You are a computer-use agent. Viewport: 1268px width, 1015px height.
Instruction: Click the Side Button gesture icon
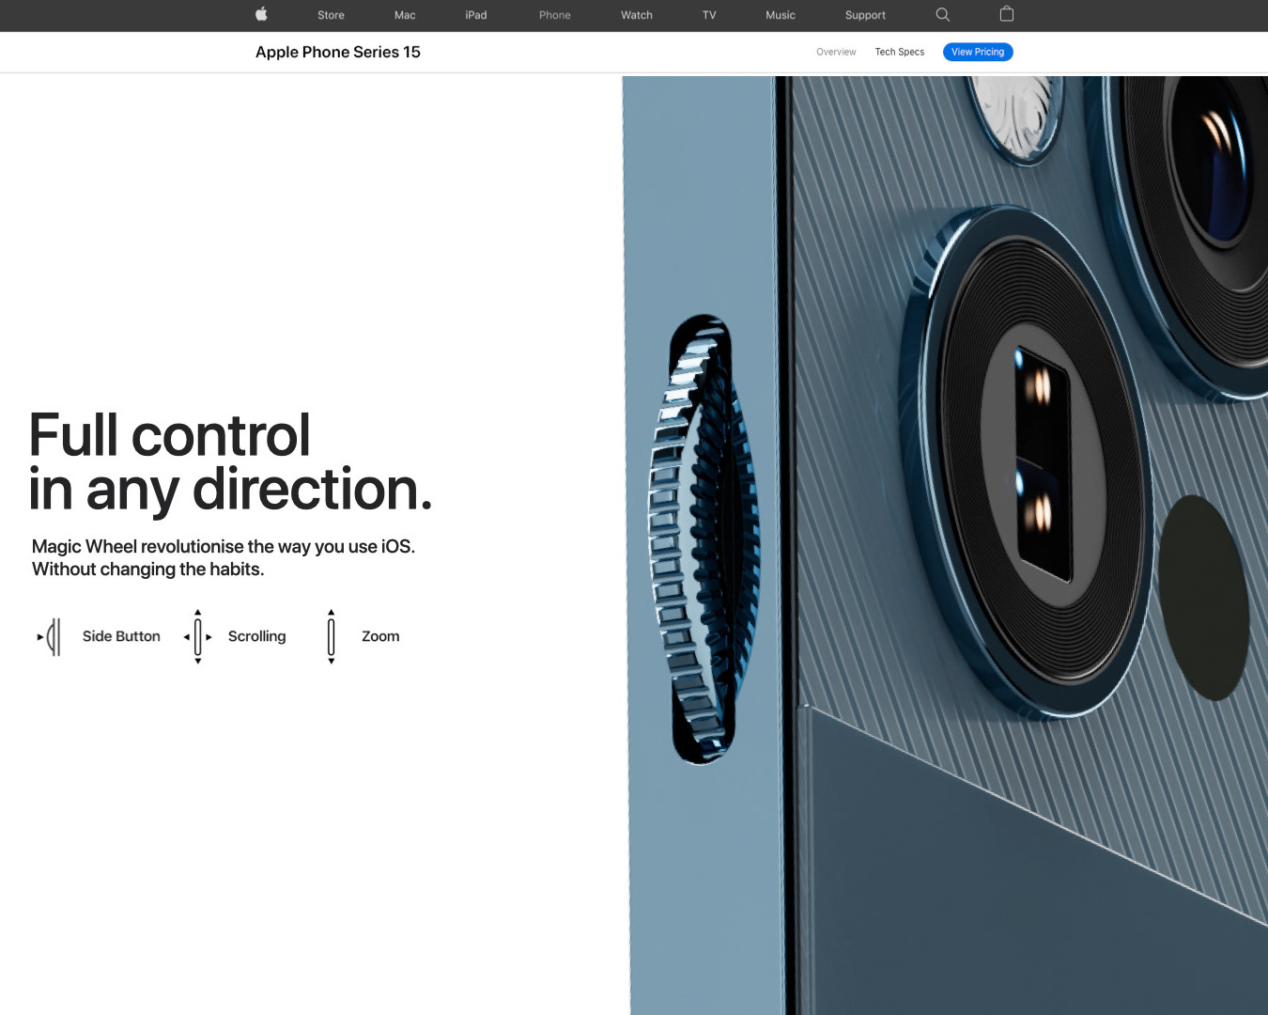tap(50, 636)
